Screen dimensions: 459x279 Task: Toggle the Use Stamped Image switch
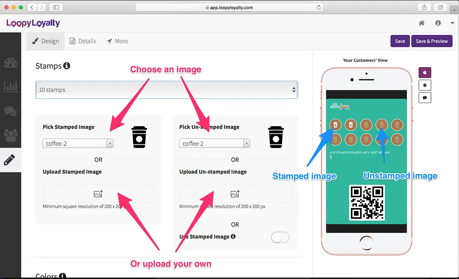280,237
